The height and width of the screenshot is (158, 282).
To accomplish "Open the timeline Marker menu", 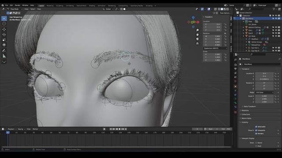I will (x=35, y=129).
